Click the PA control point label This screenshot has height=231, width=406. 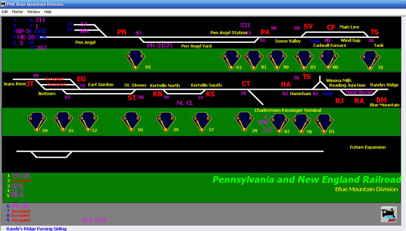coord(265,32)
